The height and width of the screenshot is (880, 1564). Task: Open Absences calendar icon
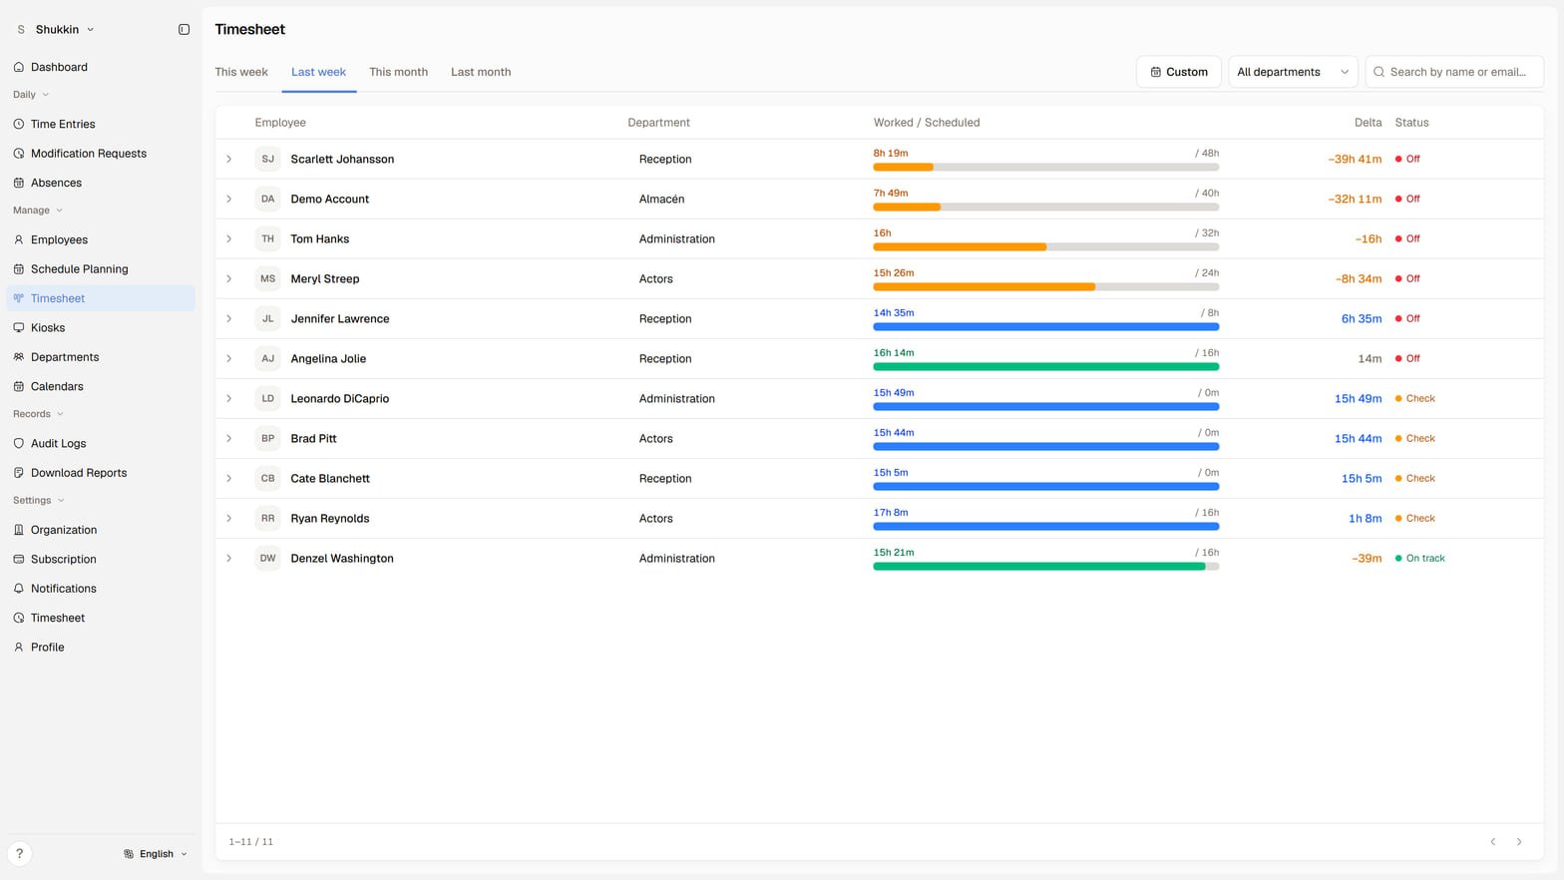19,183
